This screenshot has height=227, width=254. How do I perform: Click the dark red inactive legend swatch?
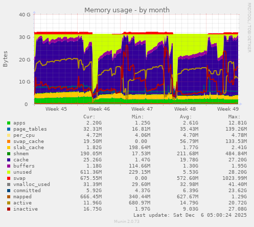(x=9, y=209)
